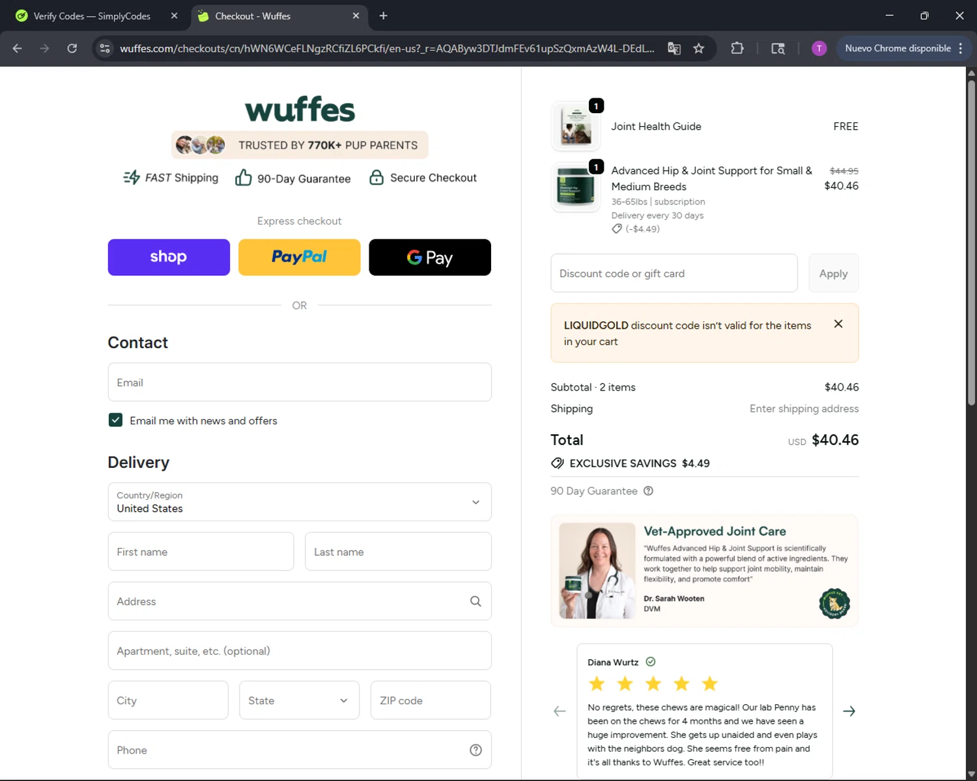This screenshot has width=977, height=781.
Task: Click the 90-Day Guarantee thumbs-up icon
Action: coord(243,177)
